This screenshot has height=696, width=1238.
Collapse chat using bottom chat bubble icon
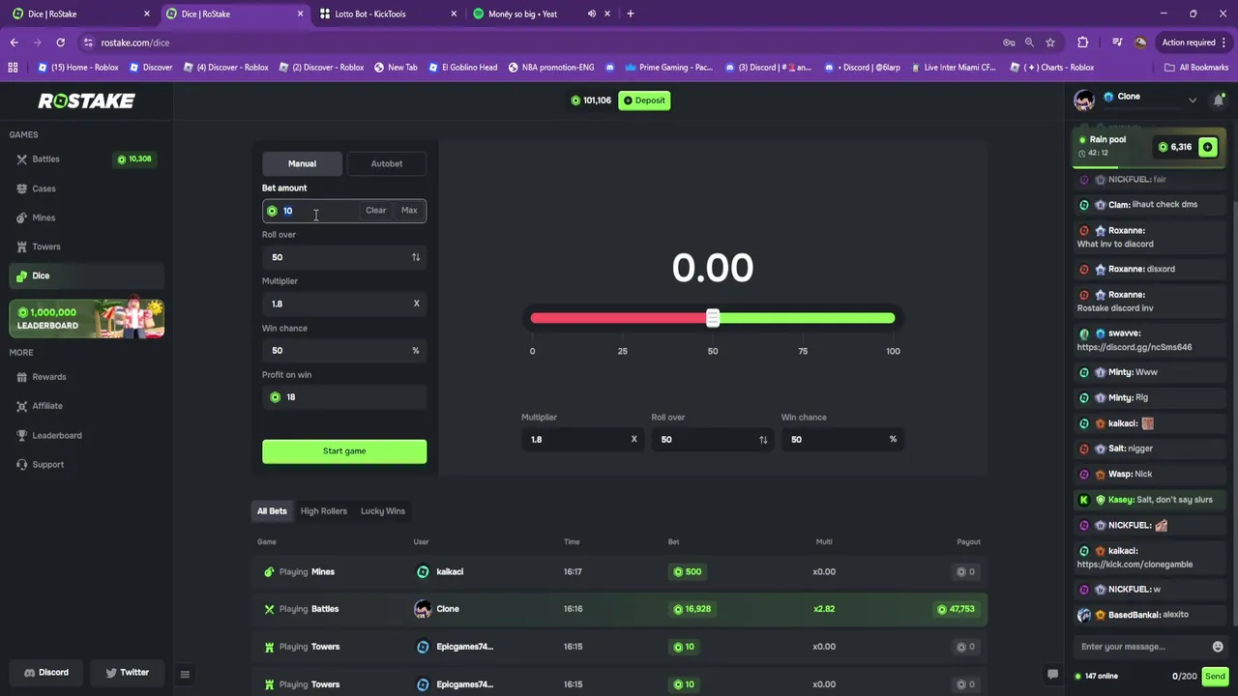pos(1052,675)
